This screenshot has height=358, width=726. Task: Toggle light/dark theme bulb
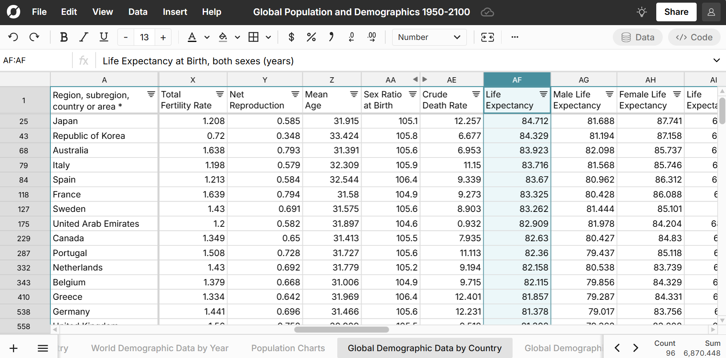tap(641, 12)
